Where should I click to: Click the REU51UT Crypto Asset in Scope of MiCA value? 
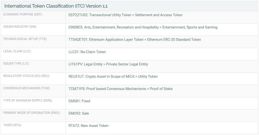coord(113,77)
